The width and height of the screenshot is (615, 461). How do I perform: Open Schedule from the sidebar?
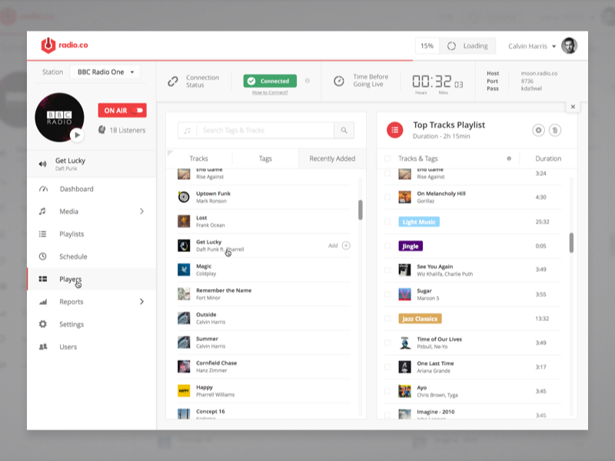point(91,257)
